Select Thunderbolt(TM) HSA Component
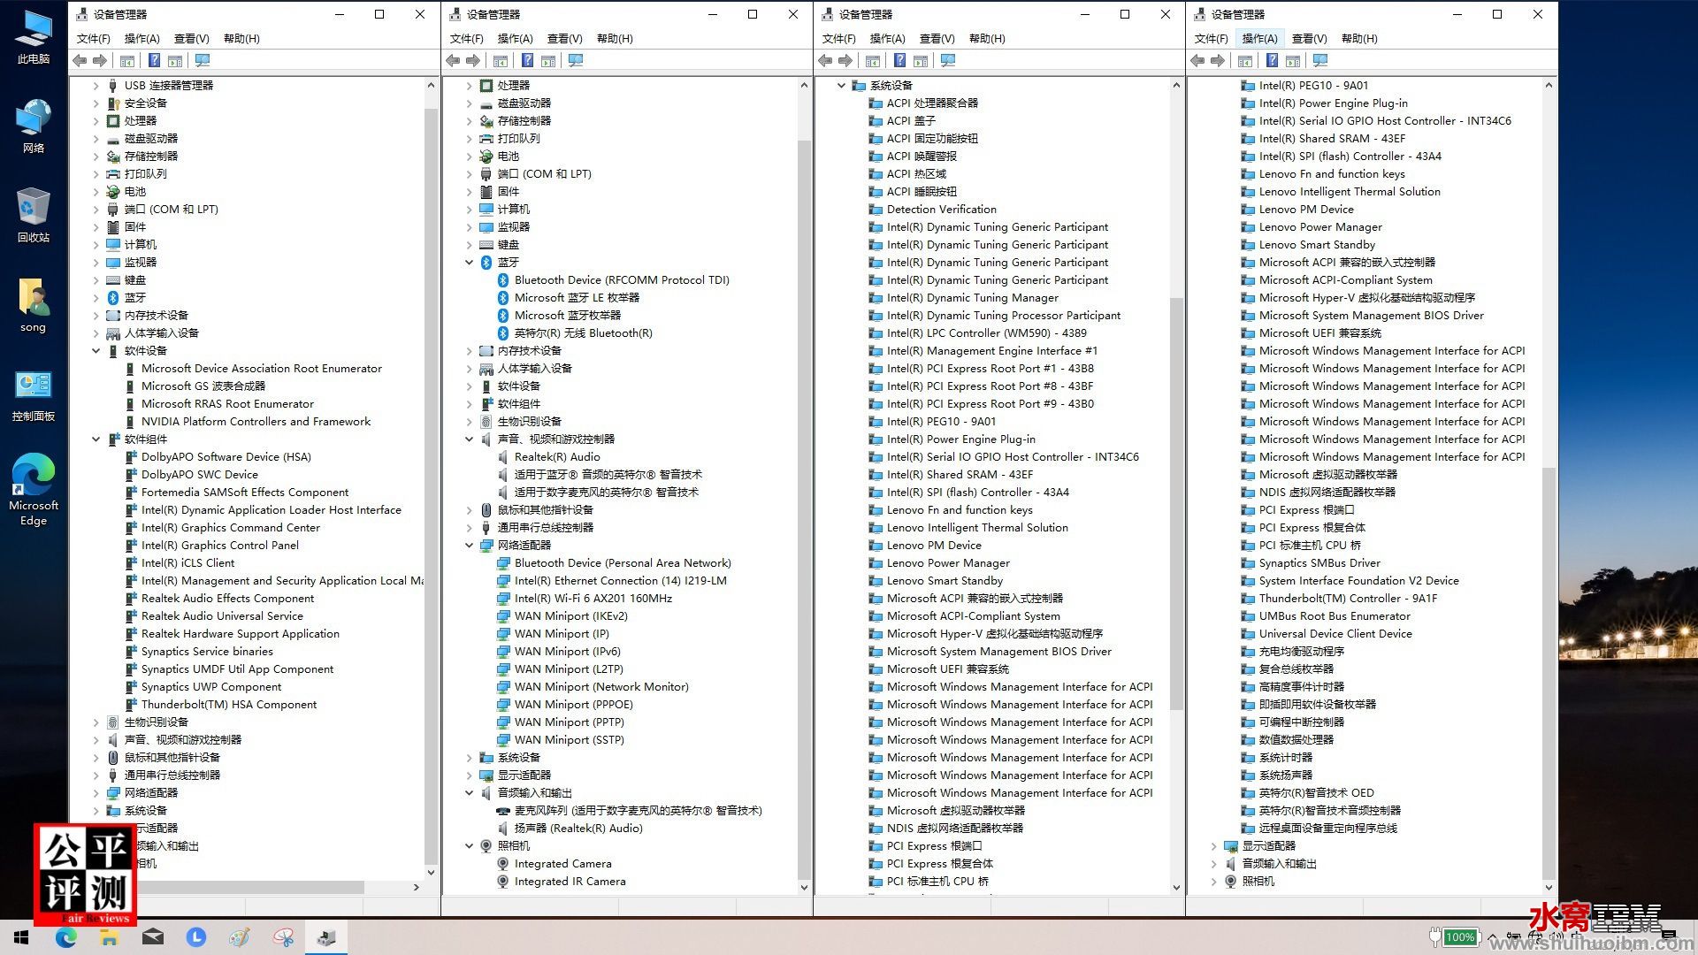 click(229, 705)
